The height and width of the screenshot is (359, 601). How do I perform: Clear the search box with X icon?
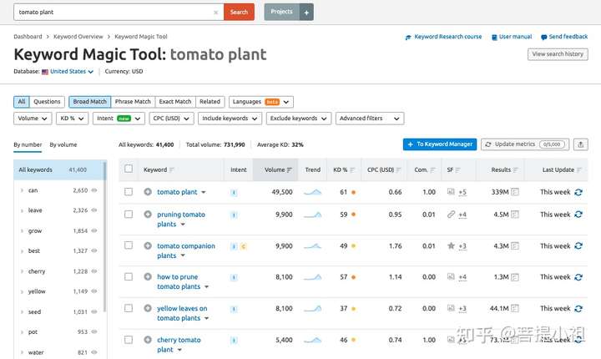tap(216, 13)
